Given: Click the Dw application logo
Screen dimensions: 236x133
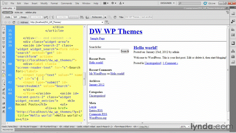Looking at the screenshot, I should [5, 3].
